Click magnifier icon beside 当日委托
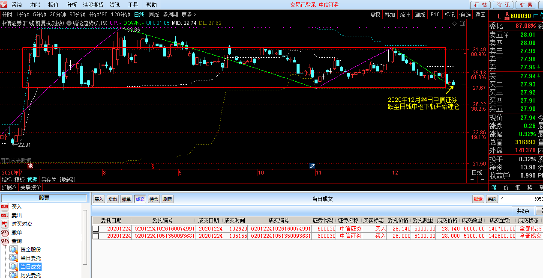This screenshot has height=278, width=543. (14, 258)
